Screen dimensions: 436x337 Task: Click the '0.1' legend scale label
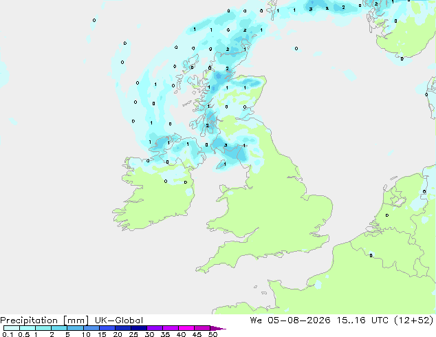8,334
